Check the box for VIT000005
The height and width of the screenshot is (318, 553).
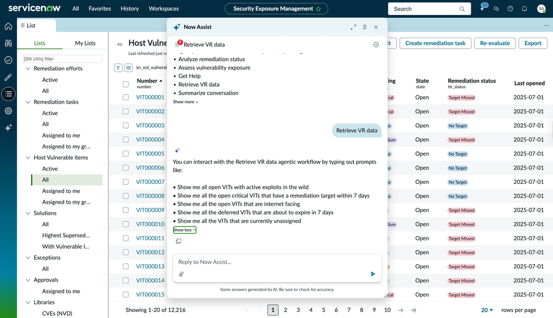pos(126,153)
